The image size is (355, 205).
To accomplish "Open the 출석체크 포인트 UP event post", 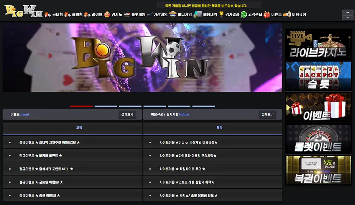I will click(x=46, y=169).
